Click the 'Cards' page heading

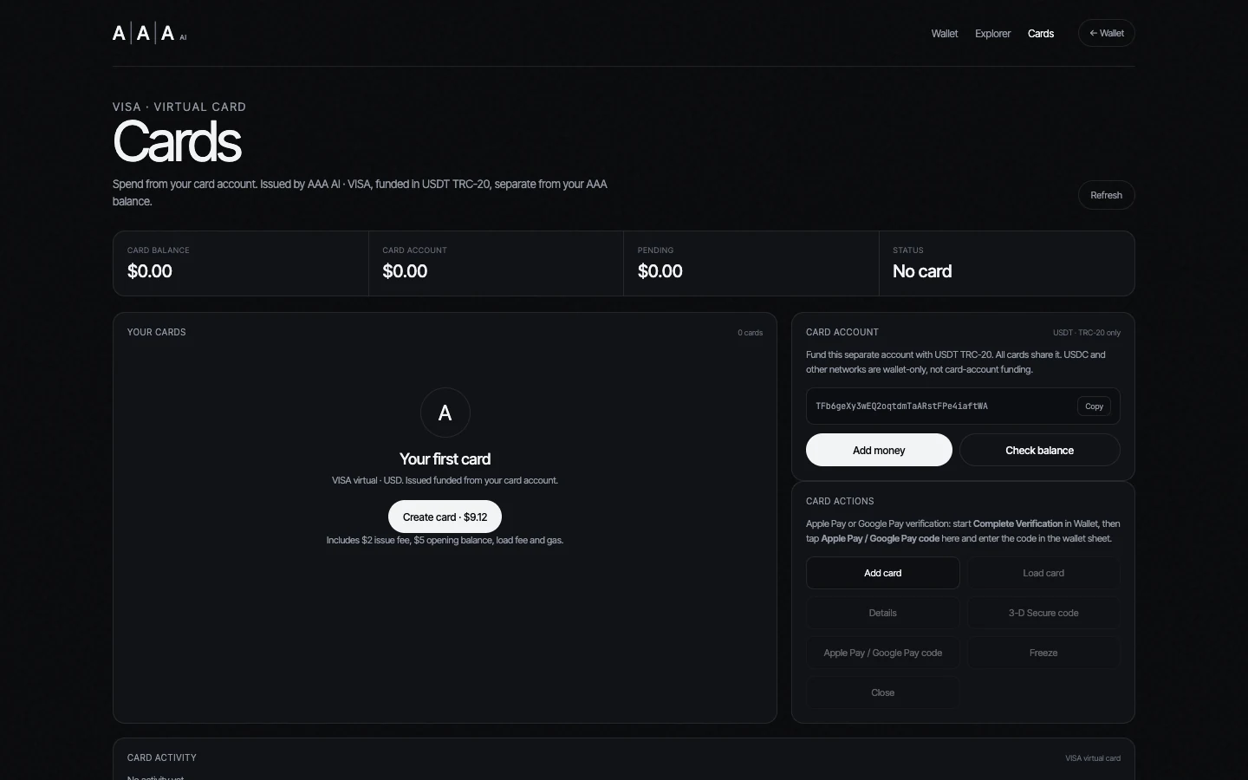point(177,141)
